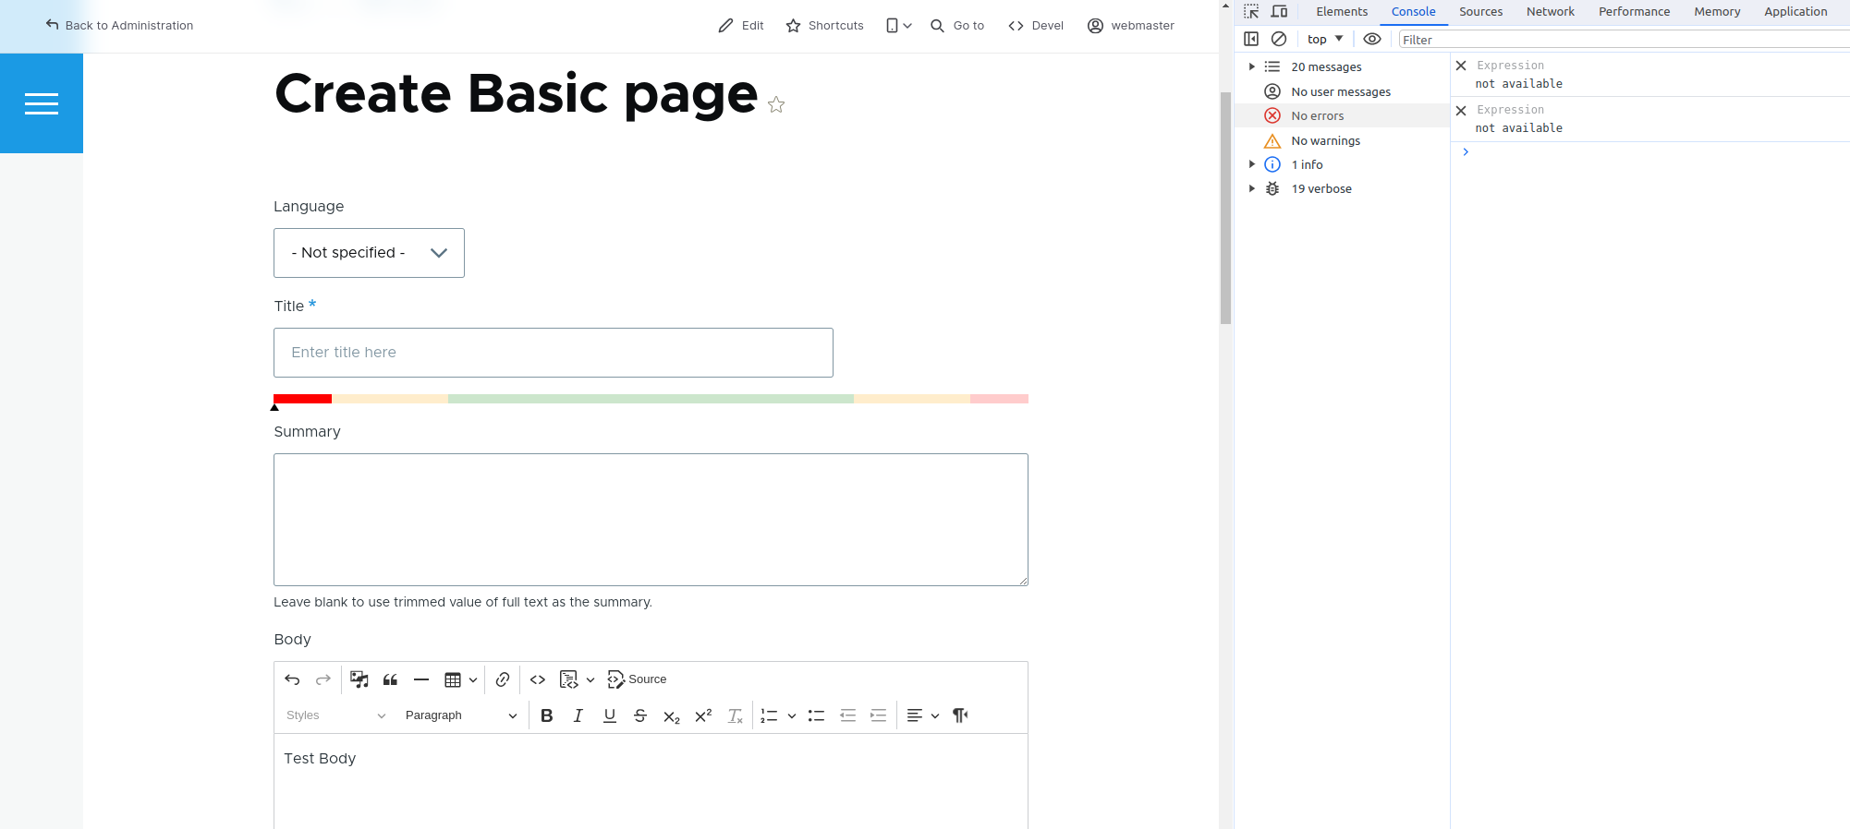
Task: Insert a bulleted list
Action: (x=816, y=715)
